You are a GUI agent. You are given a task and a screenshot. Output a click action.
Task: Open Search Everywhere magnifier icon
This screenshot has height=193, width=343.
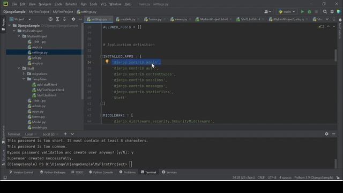pyautogui.click(x=325, y=12)
